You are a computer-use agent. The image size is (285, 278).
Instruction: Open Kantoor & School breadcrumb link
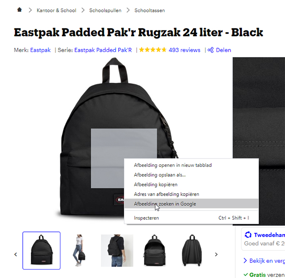(56, 11)
